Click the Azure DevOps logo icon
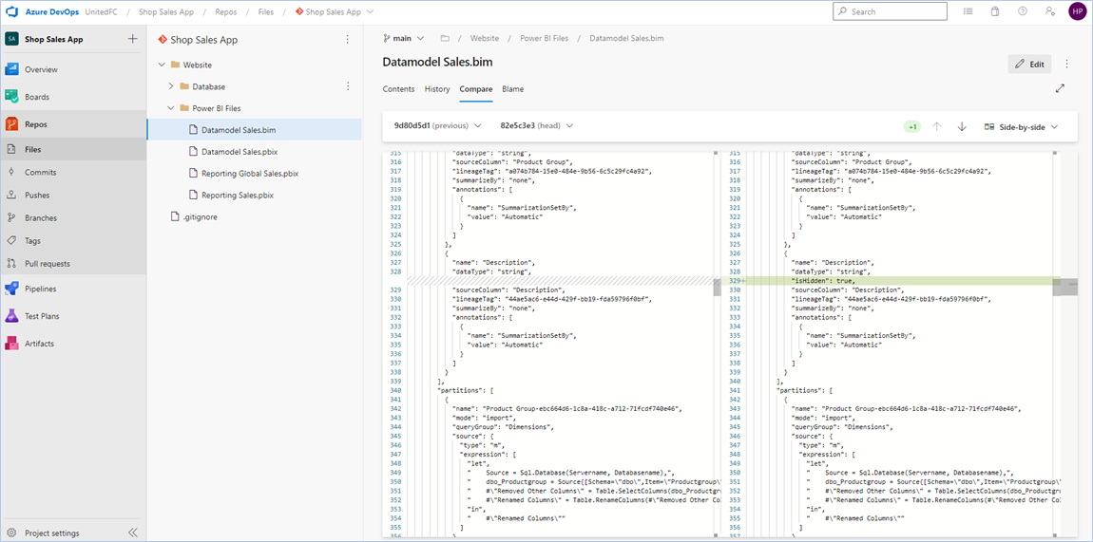The width and height of the screenshot is (1093, 542). [11, 11]
